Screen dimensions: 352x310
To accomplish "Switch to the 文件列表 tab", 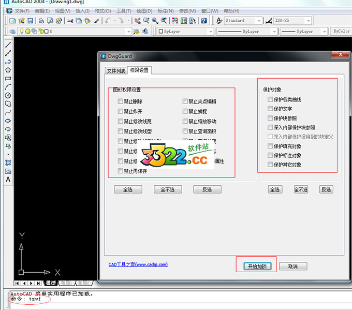I will [x=116, y=71].
